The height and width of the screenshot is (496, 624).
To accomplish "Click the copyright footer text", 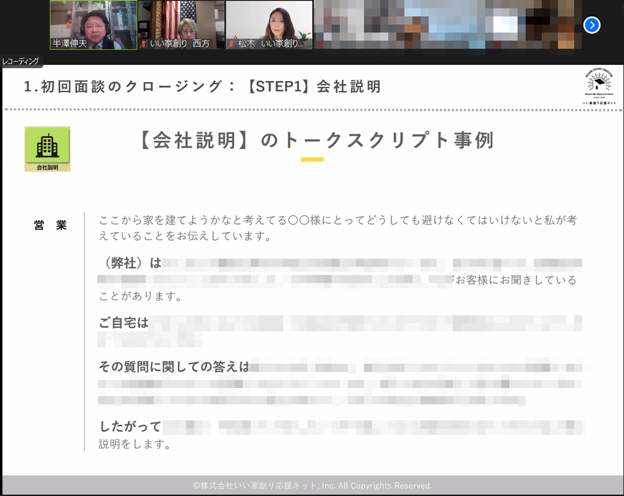I will tap(312, 485).
